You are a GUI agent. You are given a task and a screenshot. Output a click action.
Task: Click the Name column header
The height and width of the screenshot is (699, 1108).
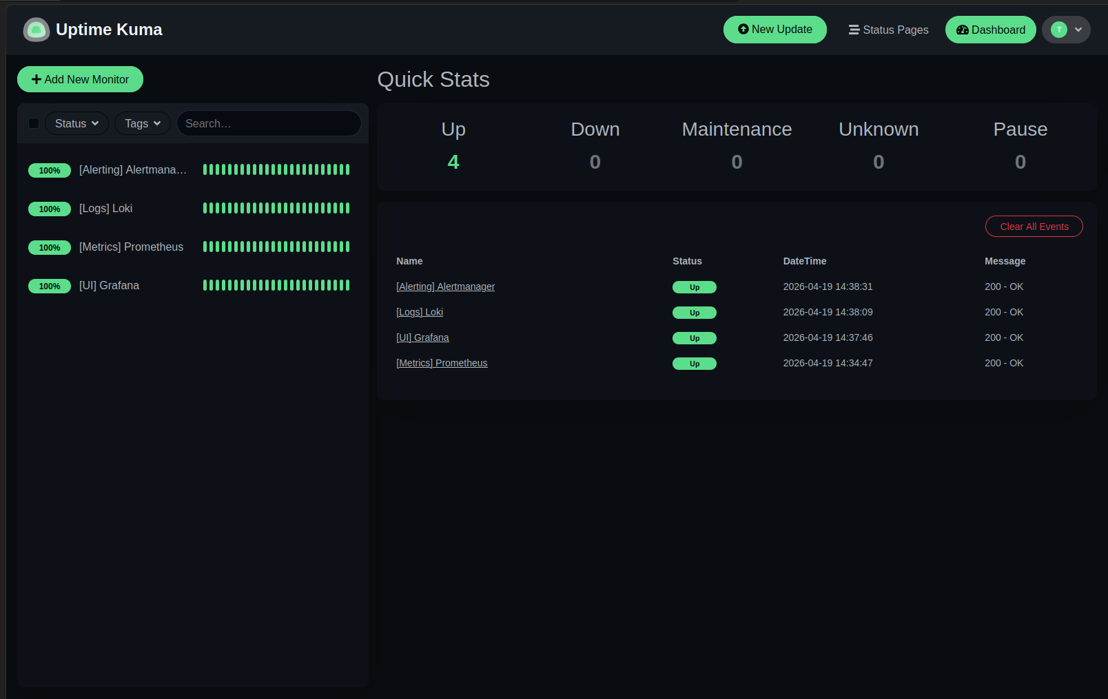tap(409, 261)
